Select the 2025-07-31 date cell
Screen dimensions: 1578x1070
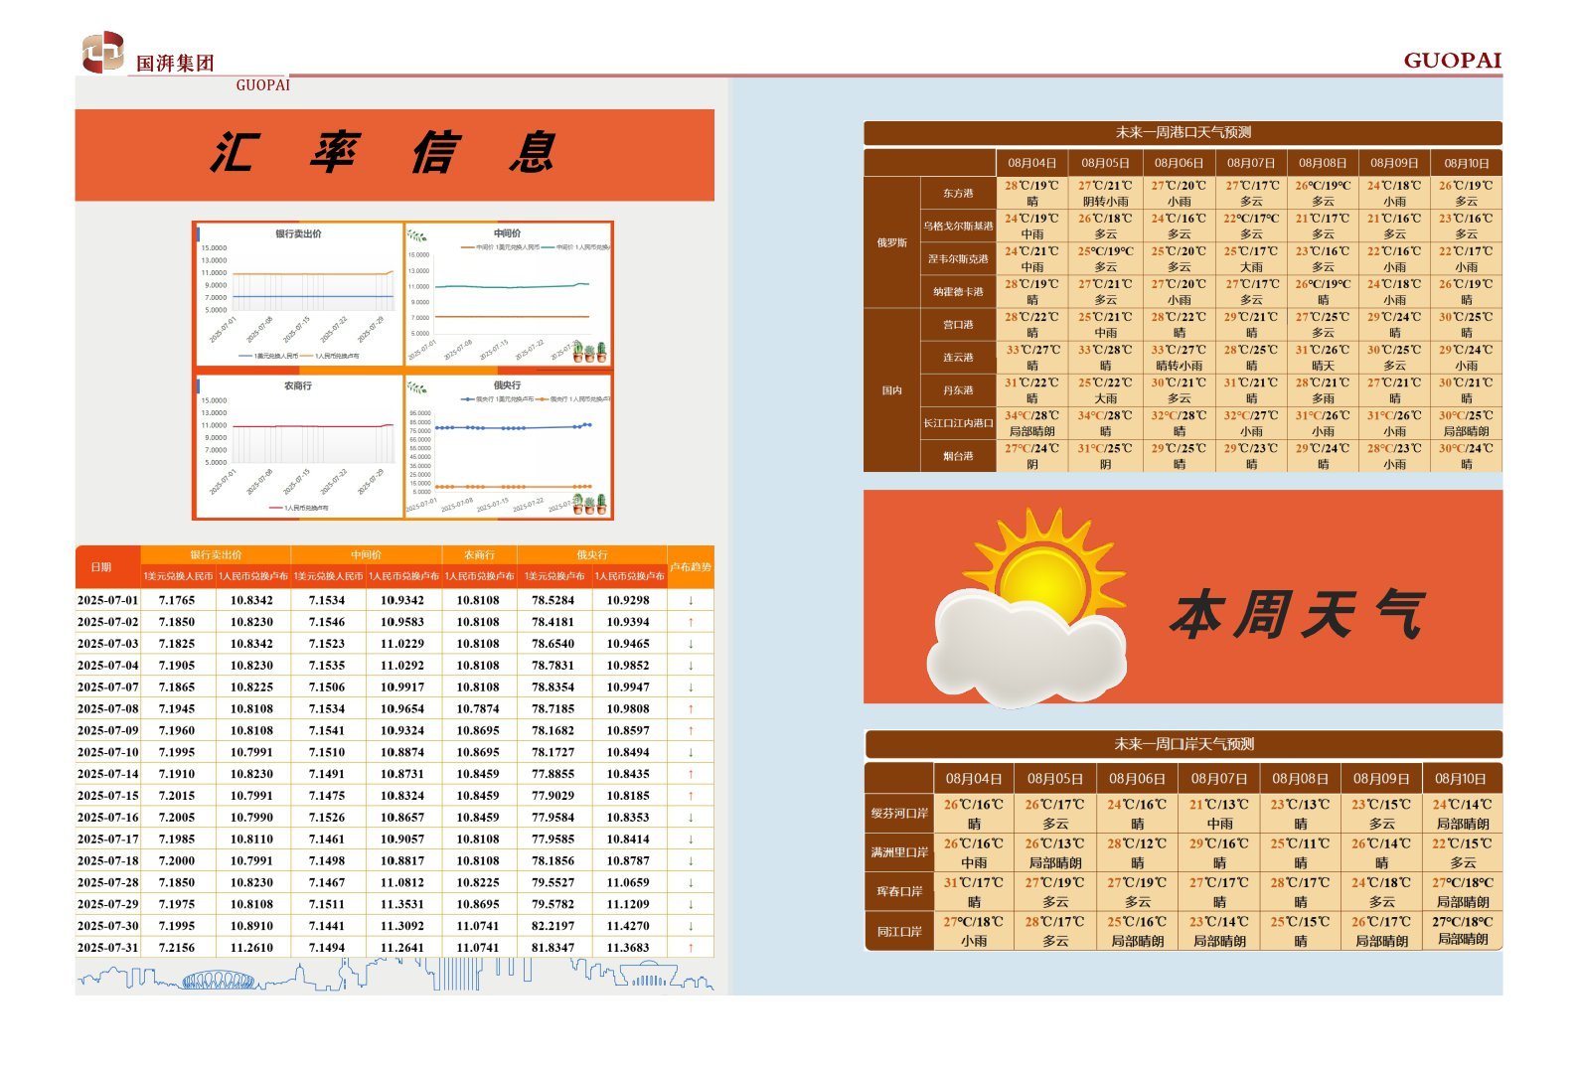click(108, 948)
